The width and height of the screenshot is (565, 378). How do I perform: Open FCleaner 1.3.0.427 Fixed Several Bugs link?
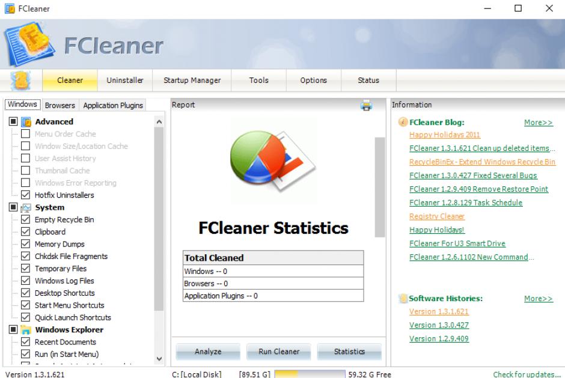(x=473, y=175)
